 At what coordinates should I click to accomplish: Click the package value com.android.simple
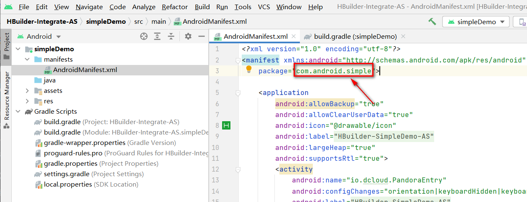click(334, 71)
